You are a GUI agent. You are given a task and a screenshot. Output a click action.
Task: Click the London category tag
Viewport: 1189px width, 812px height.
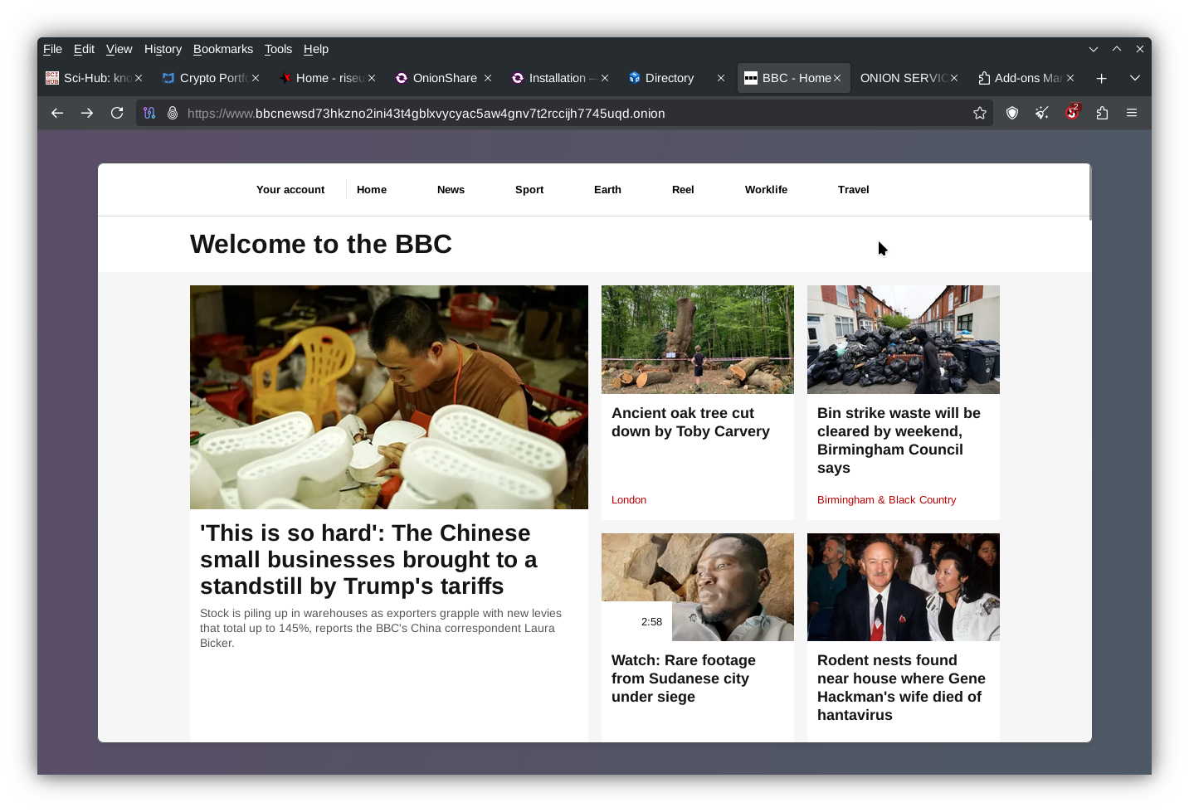(629, 500)
